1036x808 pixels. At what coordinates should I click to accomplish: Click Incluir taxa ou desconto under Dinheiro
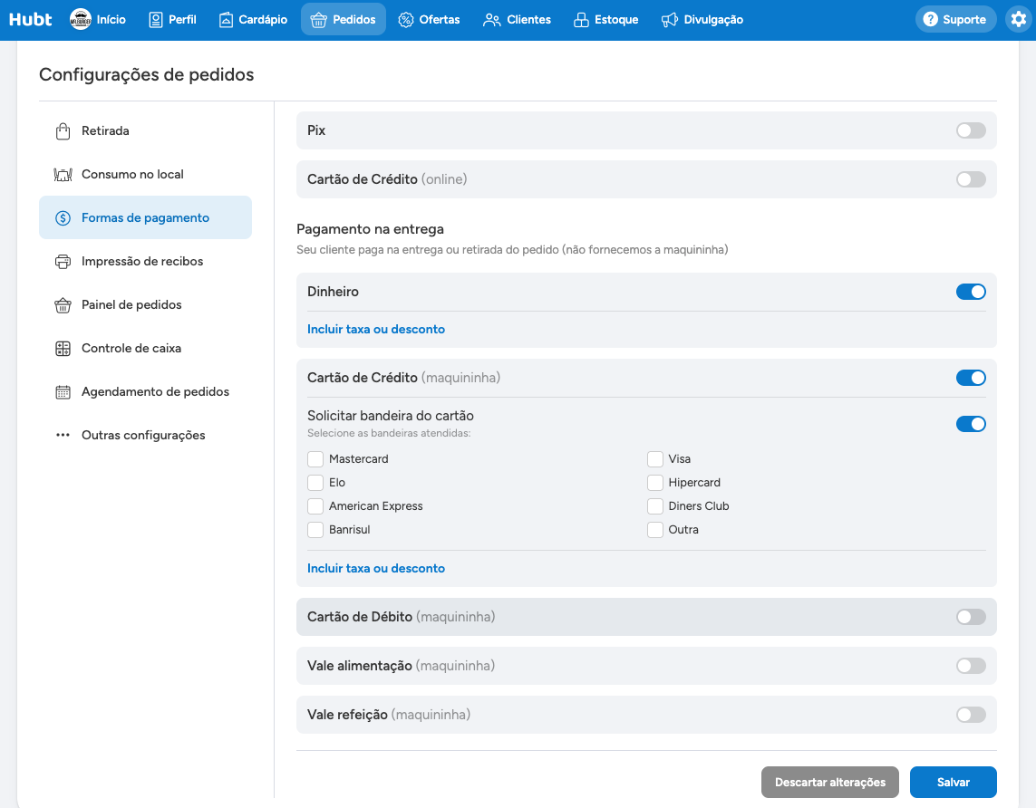[x=376, y=329]
